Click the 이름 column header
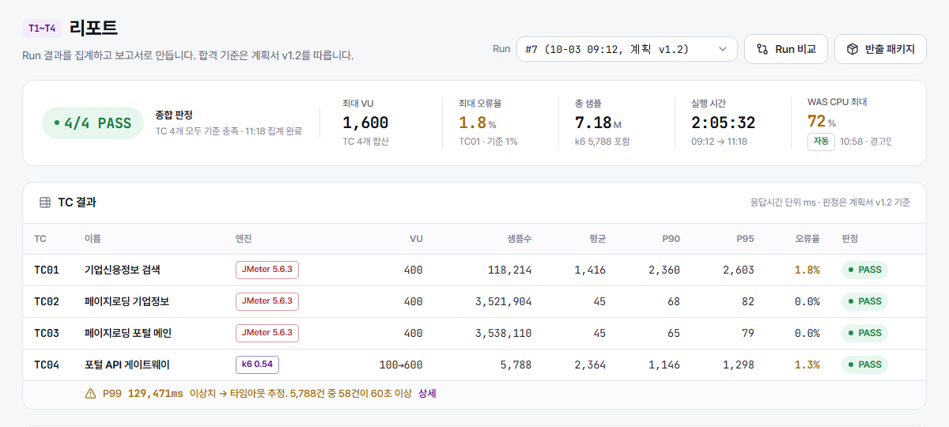This screenshot has height=427, width=949. click(93, 239)
